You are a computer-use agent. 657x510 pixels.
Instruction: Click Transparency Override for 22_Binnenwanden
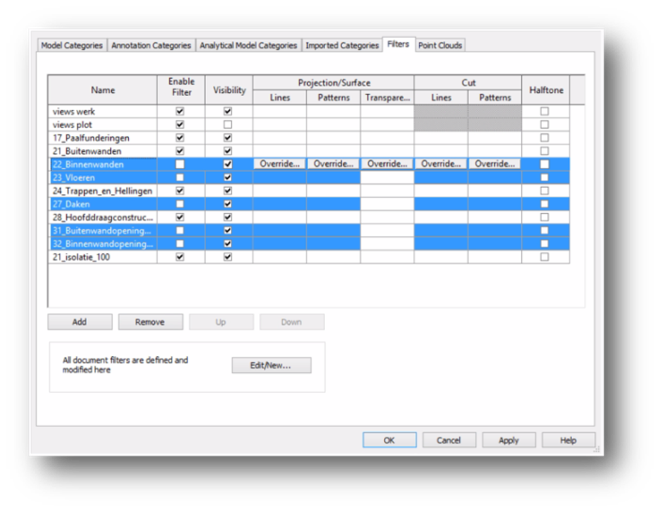[387, 164]
